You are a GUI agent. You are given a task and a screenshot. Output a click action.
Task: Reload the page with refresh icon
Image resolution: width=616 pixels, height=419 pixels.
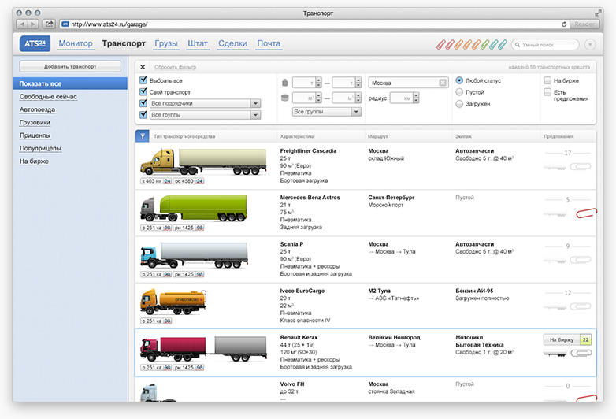coord(564,24)
